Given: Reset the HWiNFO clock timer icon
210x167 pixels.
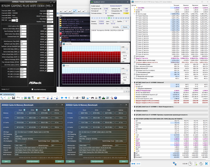Looking at the screenshot, I should click(x=190, y=164).
